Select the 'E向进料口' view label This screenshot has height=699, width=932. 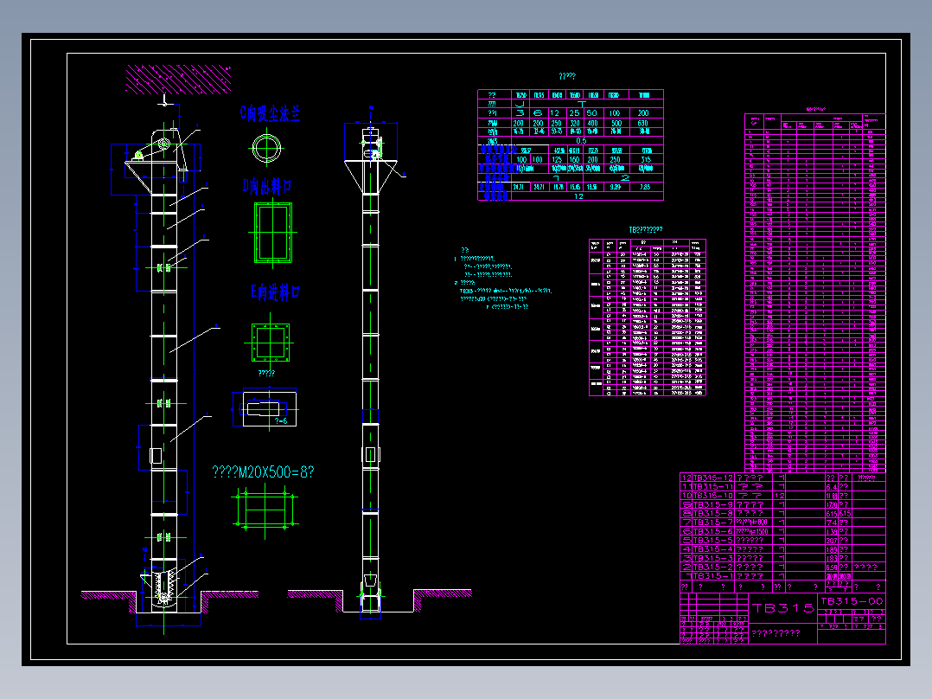pyautogui.click(x=275, y=292)
